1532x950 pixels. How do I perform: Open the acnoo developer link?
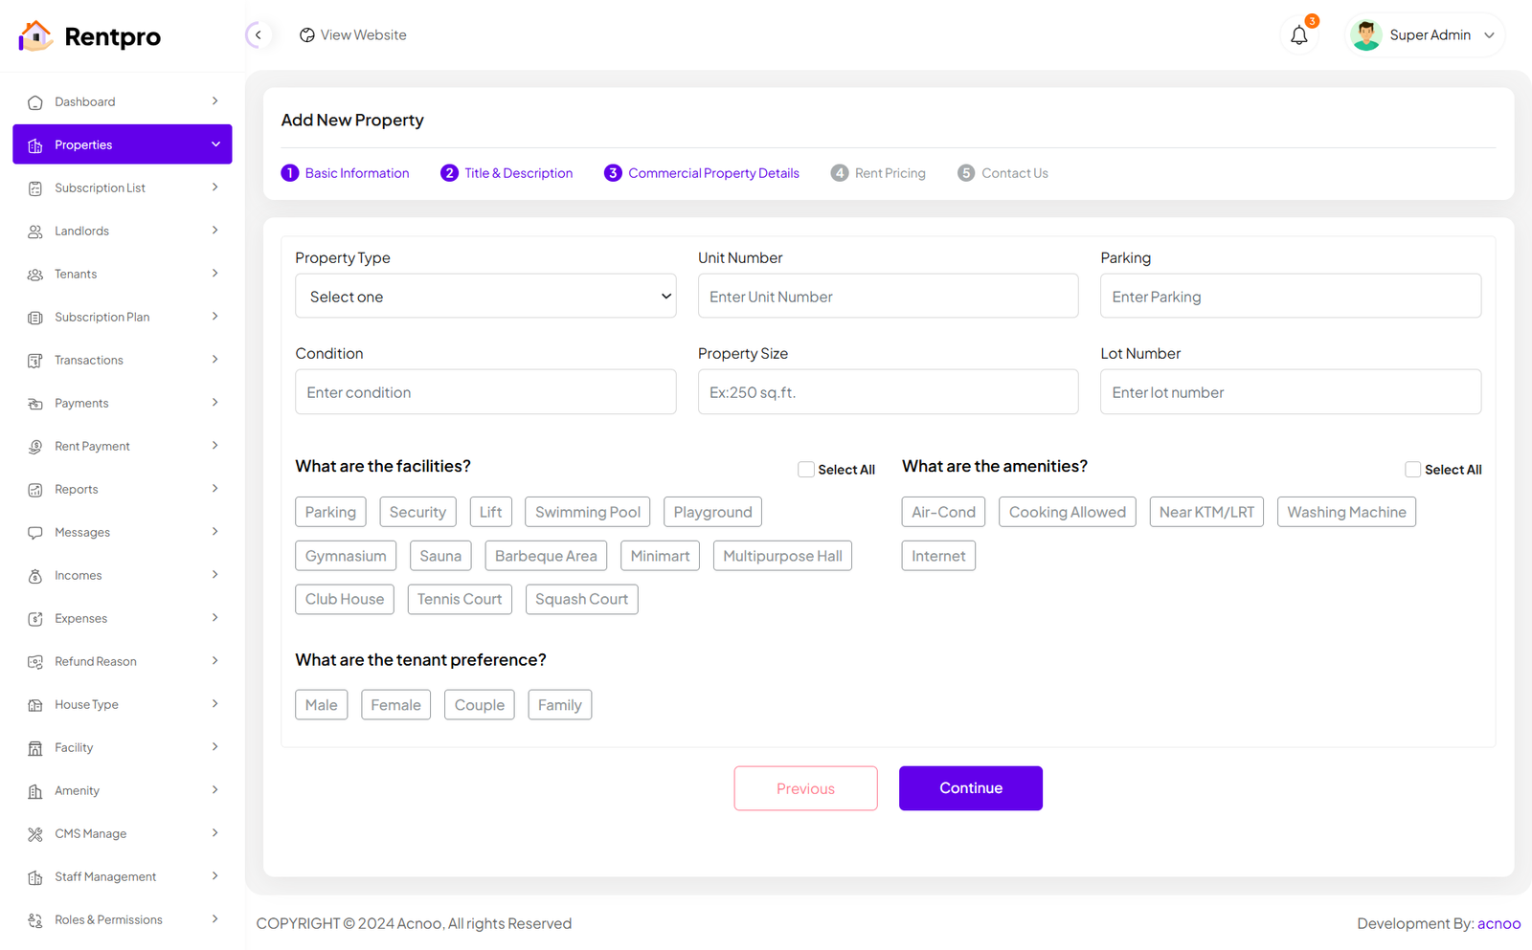tap(1498, 923)
